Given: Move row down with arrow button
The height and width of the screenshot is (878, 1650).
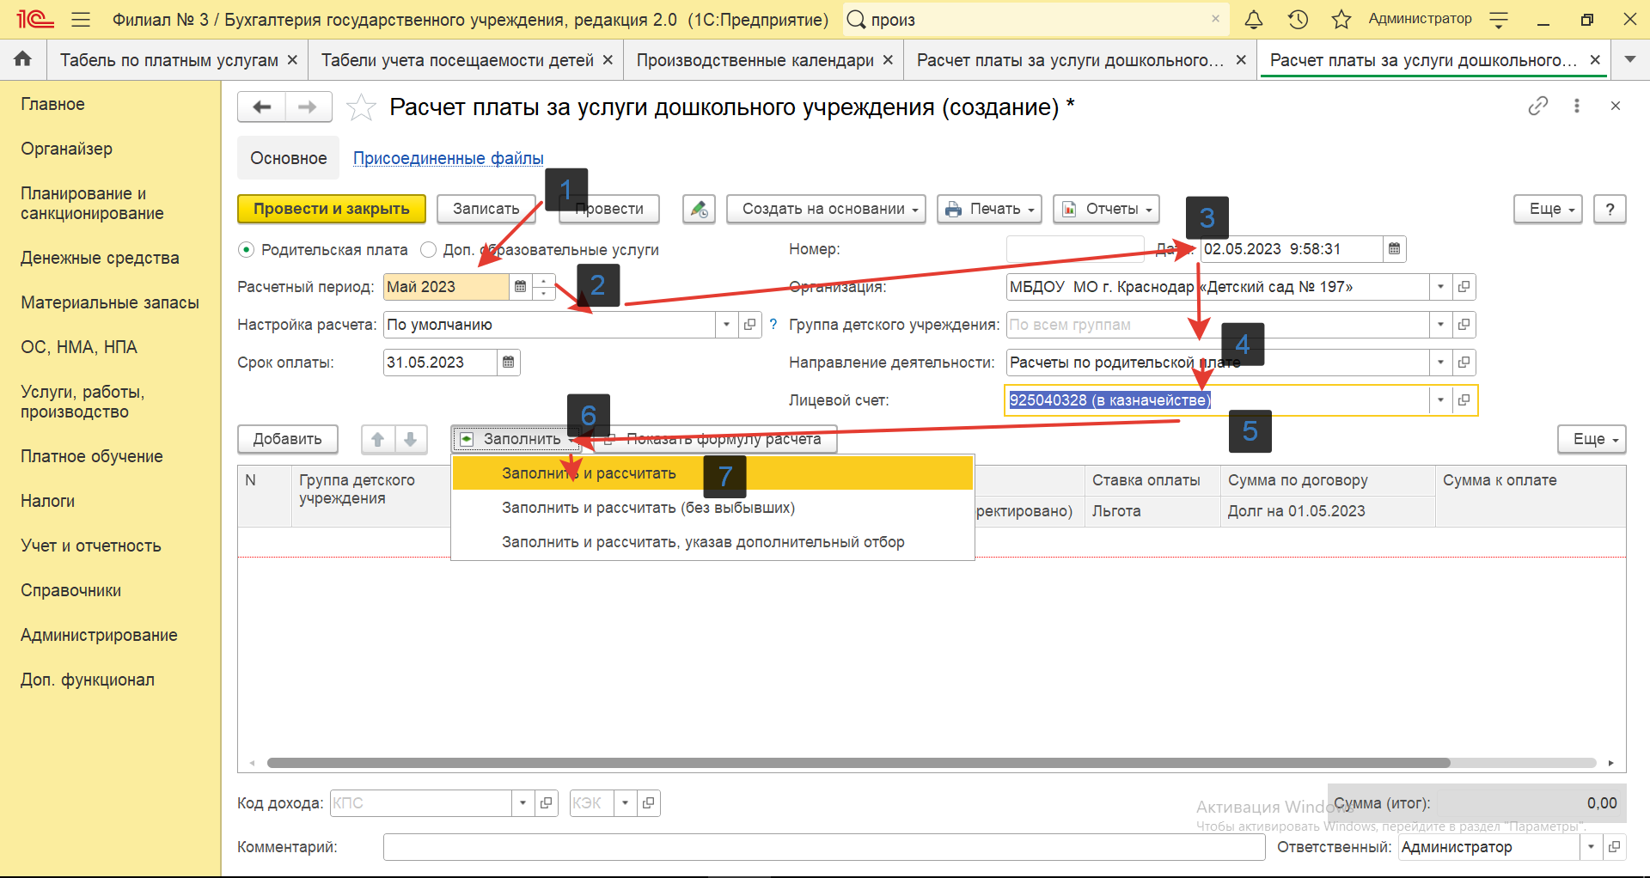Looking at the screenshot, I should pyautogui.click(x=411, y=439).
